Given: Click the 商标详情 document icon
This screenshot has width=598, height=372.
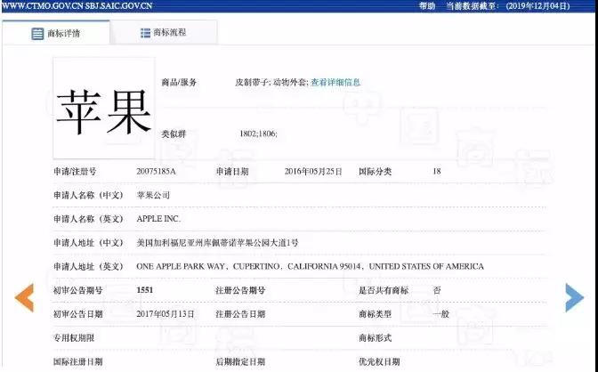Looking at the screenshot, I should click(x=37, y=34).
